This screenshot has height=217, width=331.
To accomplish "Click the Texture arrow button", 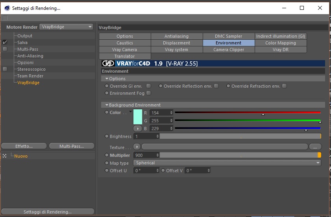I will tap(137, 147).
